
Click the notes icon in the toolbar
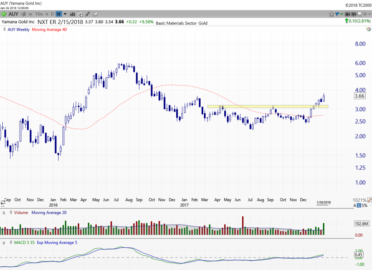coord(95,14)
